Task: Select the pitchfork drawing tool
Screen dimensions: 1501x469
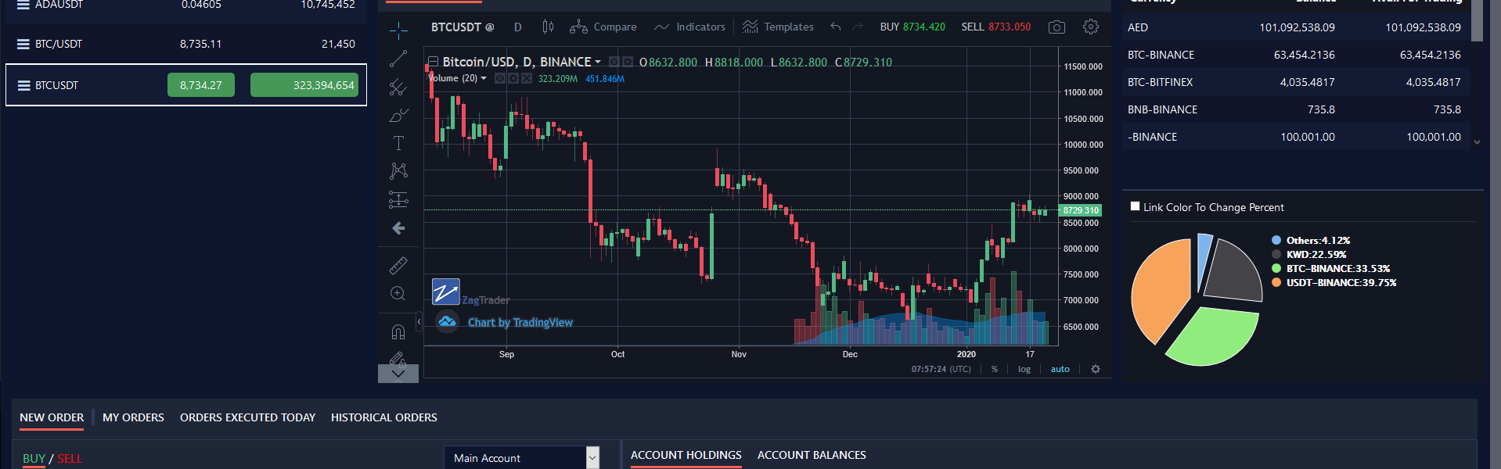Action: pos(398,87)
